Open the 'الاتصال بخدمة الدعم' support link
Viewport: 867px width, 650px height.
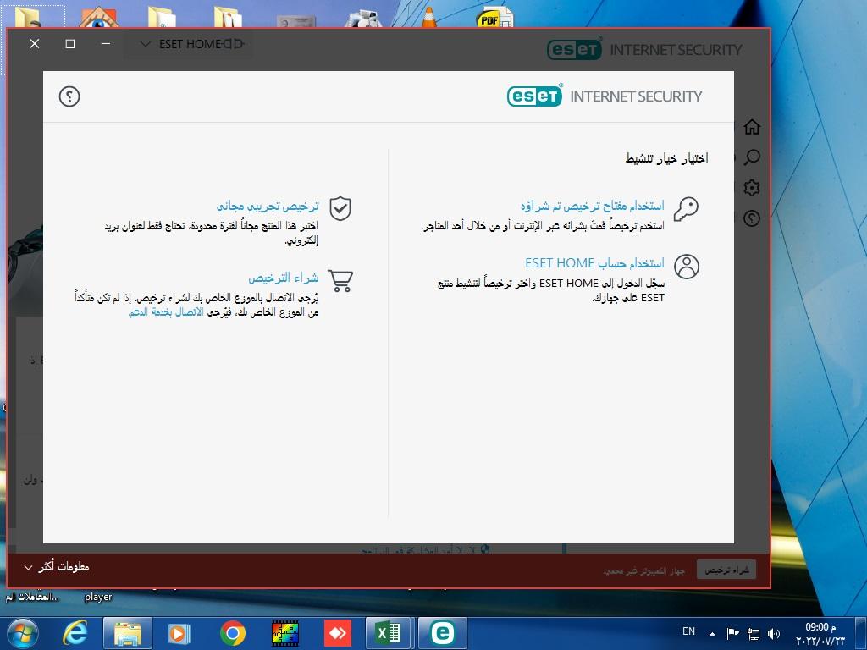[166, 312]
